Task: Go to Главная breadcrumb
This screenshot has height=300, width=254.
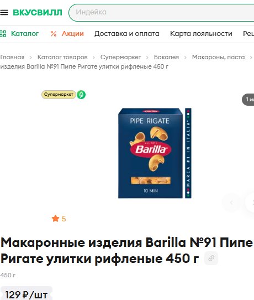Action: (12, 57)
